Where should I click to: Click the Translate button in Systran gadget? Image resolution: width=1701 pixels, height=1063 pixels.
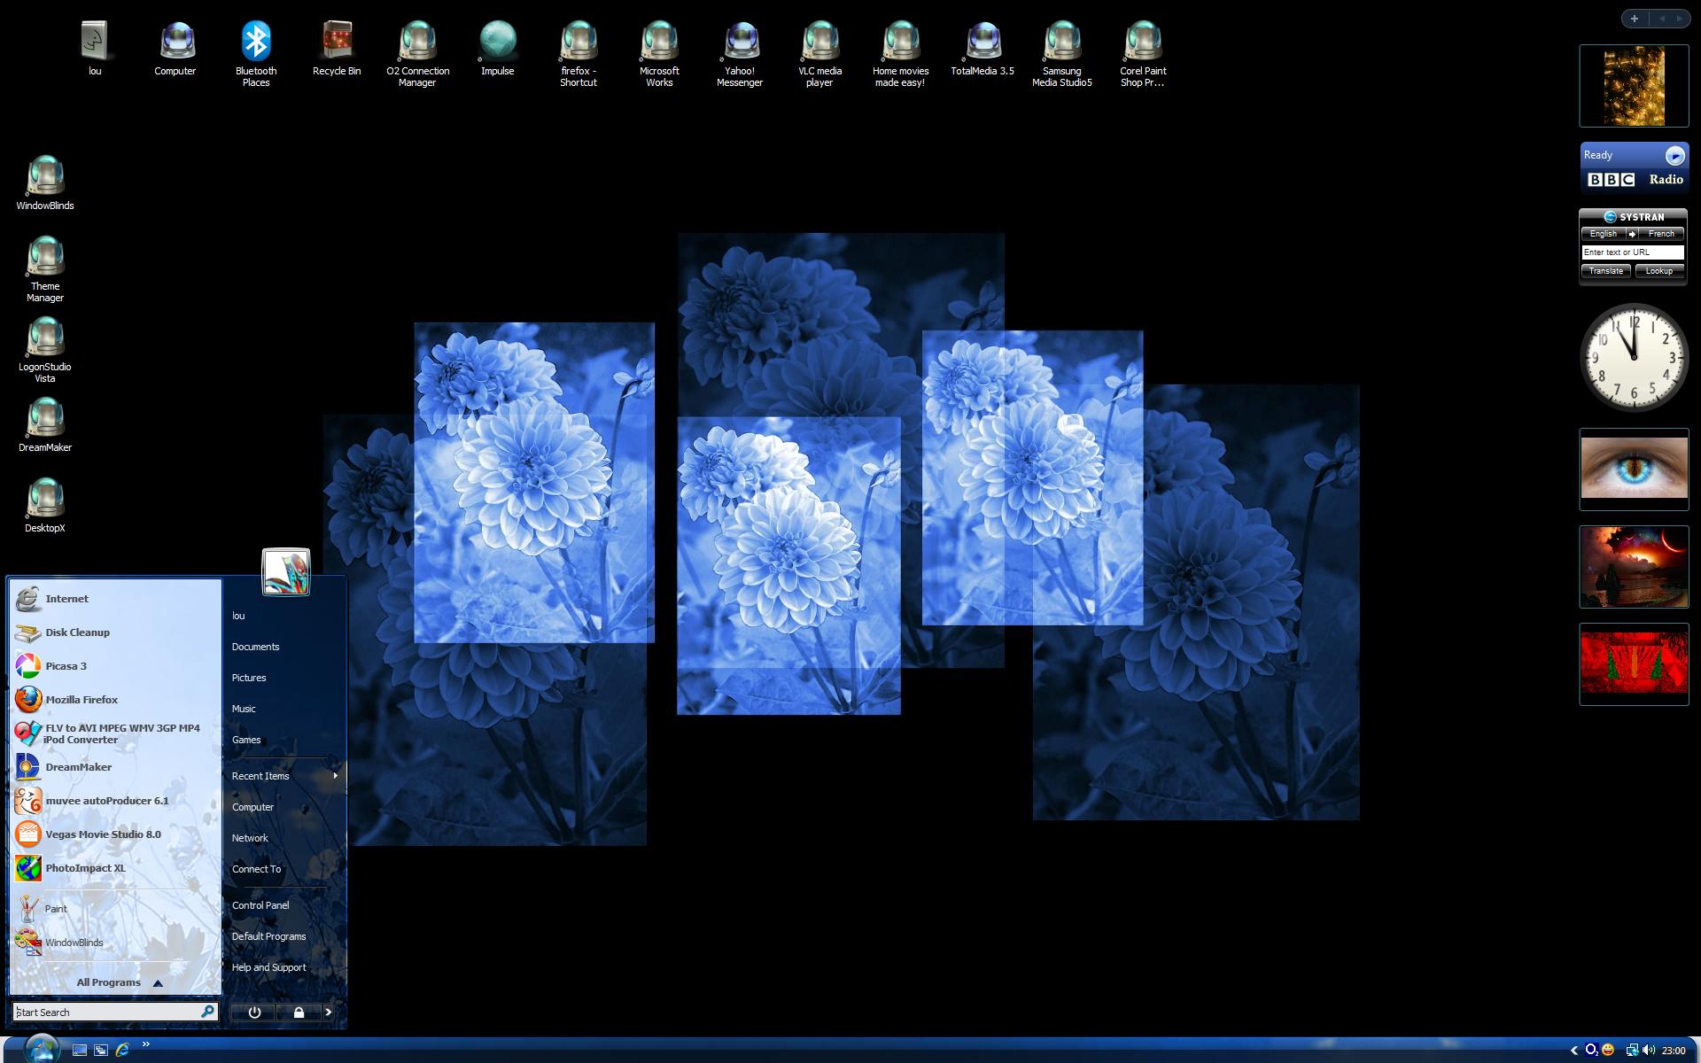[1605, 271]
